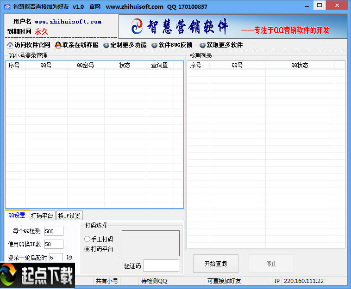Open 软件BUG反馈 link
The width and height of the screenshot is (351, 289).
pyautogui.click(x=175, y=45)
